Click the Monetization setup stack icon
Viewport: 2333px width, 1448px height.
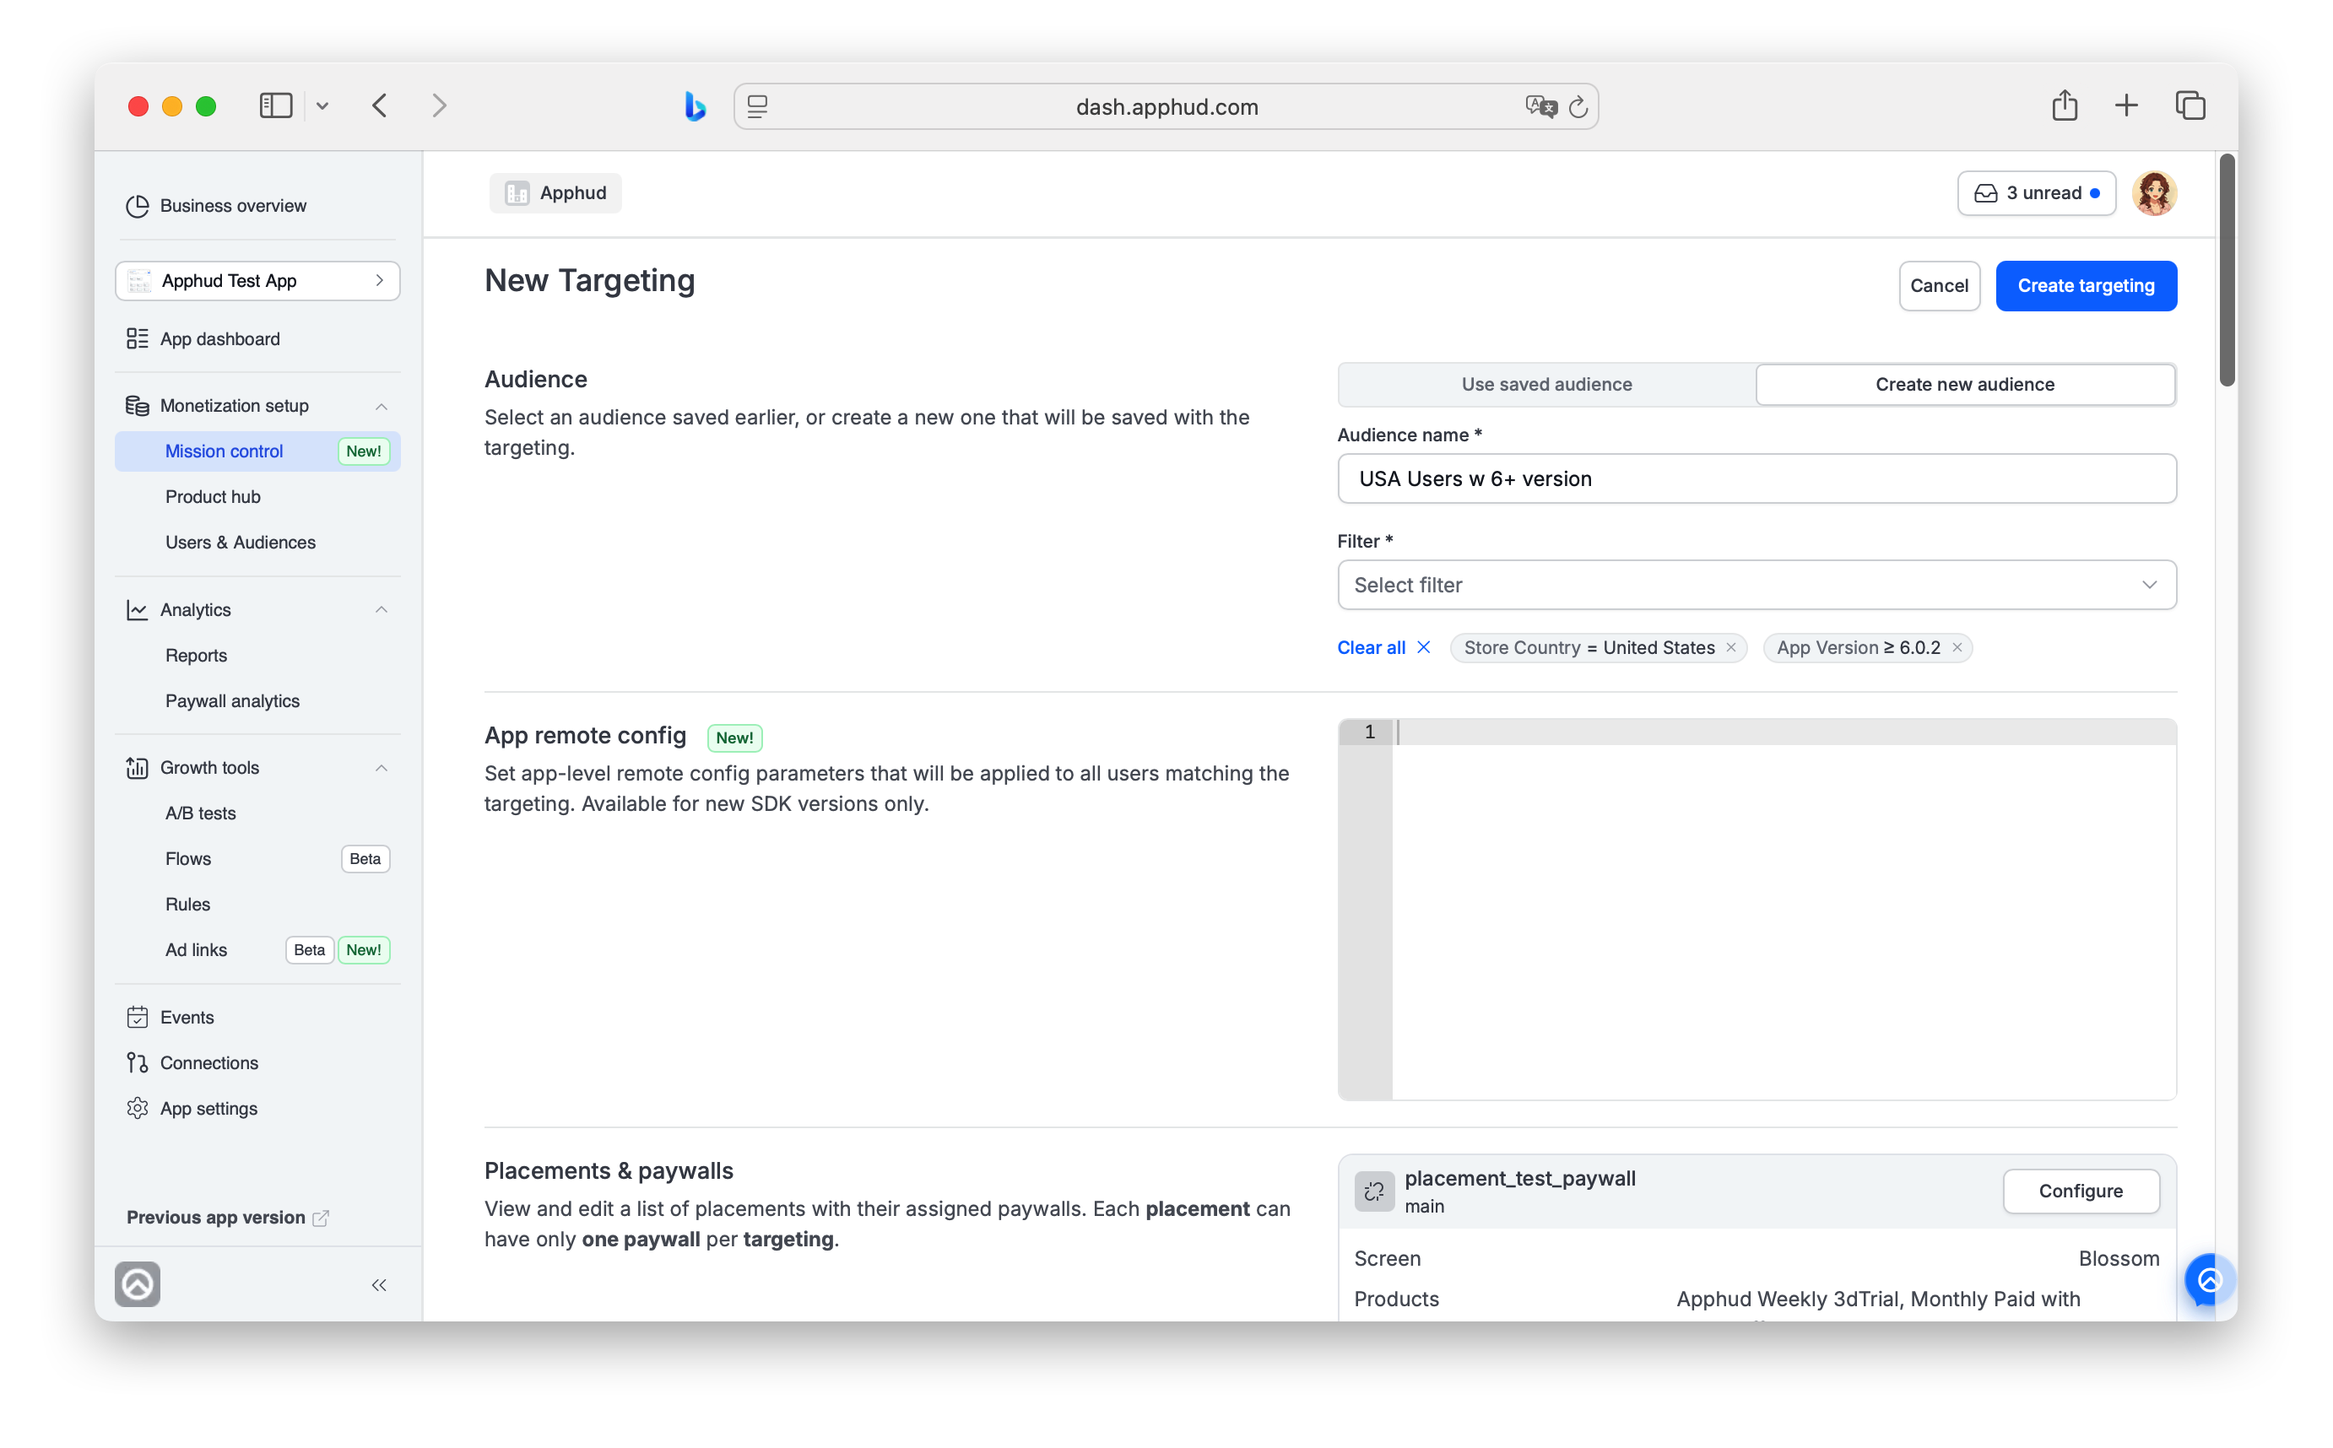(137, 406)
